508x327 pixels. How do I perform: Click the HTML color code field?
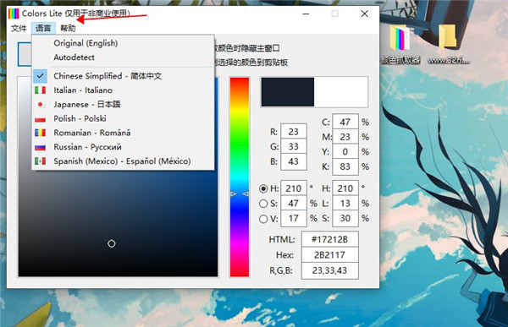(x=330, y=239)
